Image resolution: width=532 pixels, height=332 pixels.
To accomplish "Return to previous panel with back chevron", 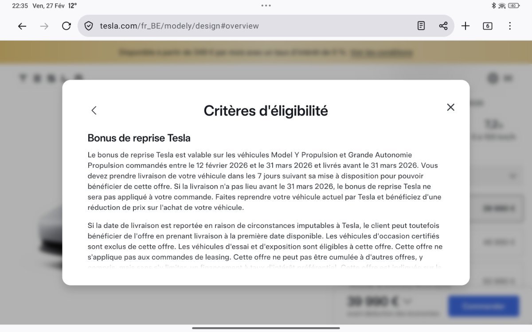I will (x=94, y=111).
